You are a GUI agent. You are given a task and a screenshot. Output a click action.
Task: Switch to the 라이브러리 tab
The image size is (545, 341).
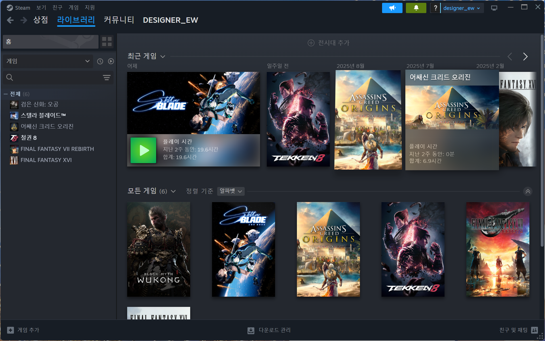click(76, 20)
